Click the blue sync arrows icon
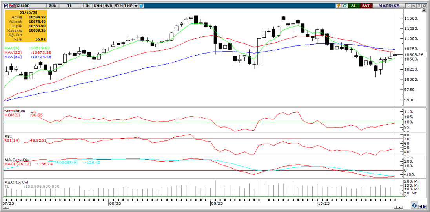This screenshot has width=430, height=212. coord(414,205)
